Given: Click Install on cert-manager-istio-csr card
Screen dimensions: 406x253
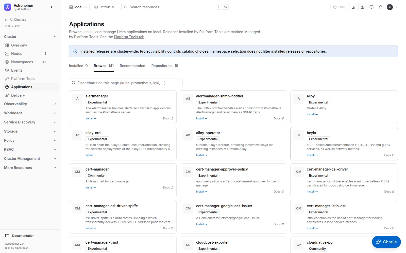Looking at the screenshot, I should pyautogui.click(x=312, y=228).
